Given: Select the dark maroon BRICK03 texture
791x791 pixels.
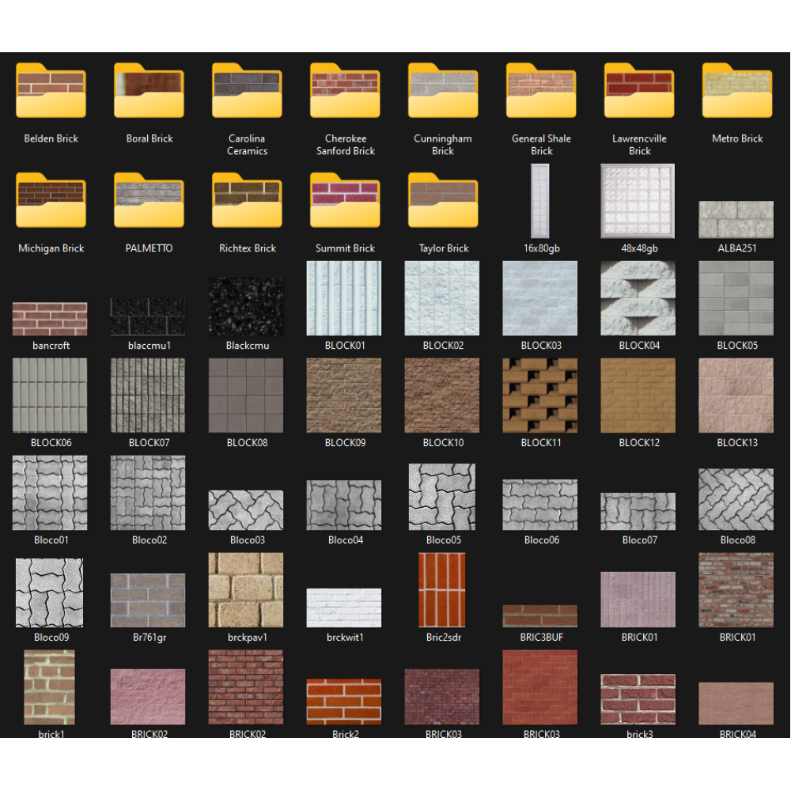Looking at the screenshot, I should click(x=442, y=697).
